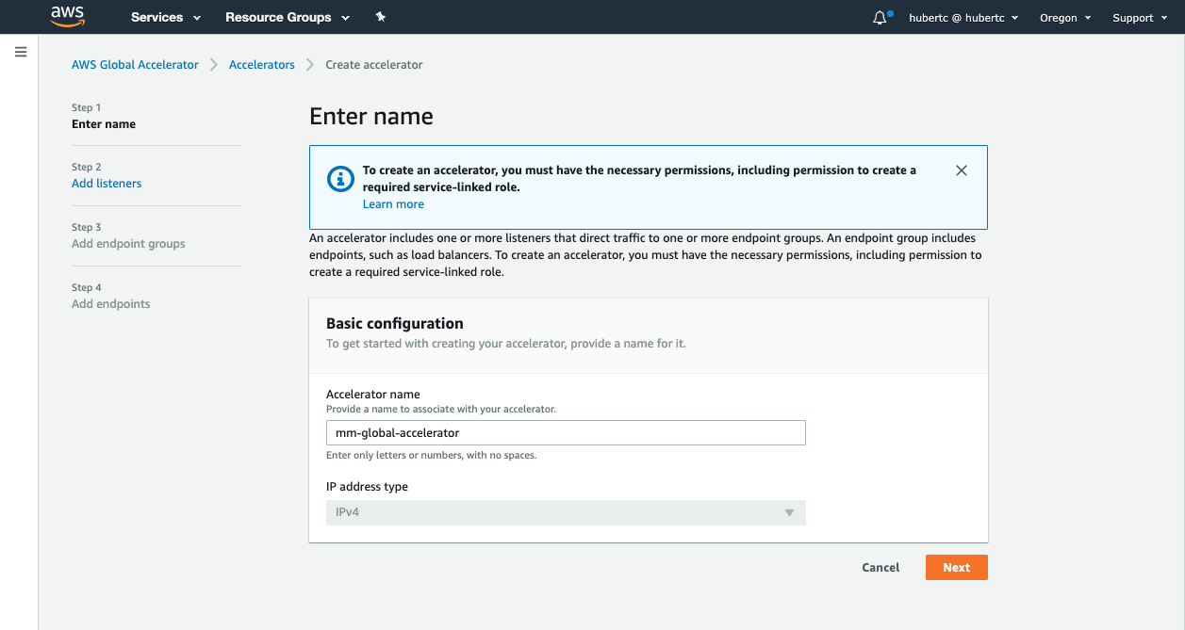Screen dimensions: 1185x630
Task: Click the Learn more link
Action: [393, 204]
